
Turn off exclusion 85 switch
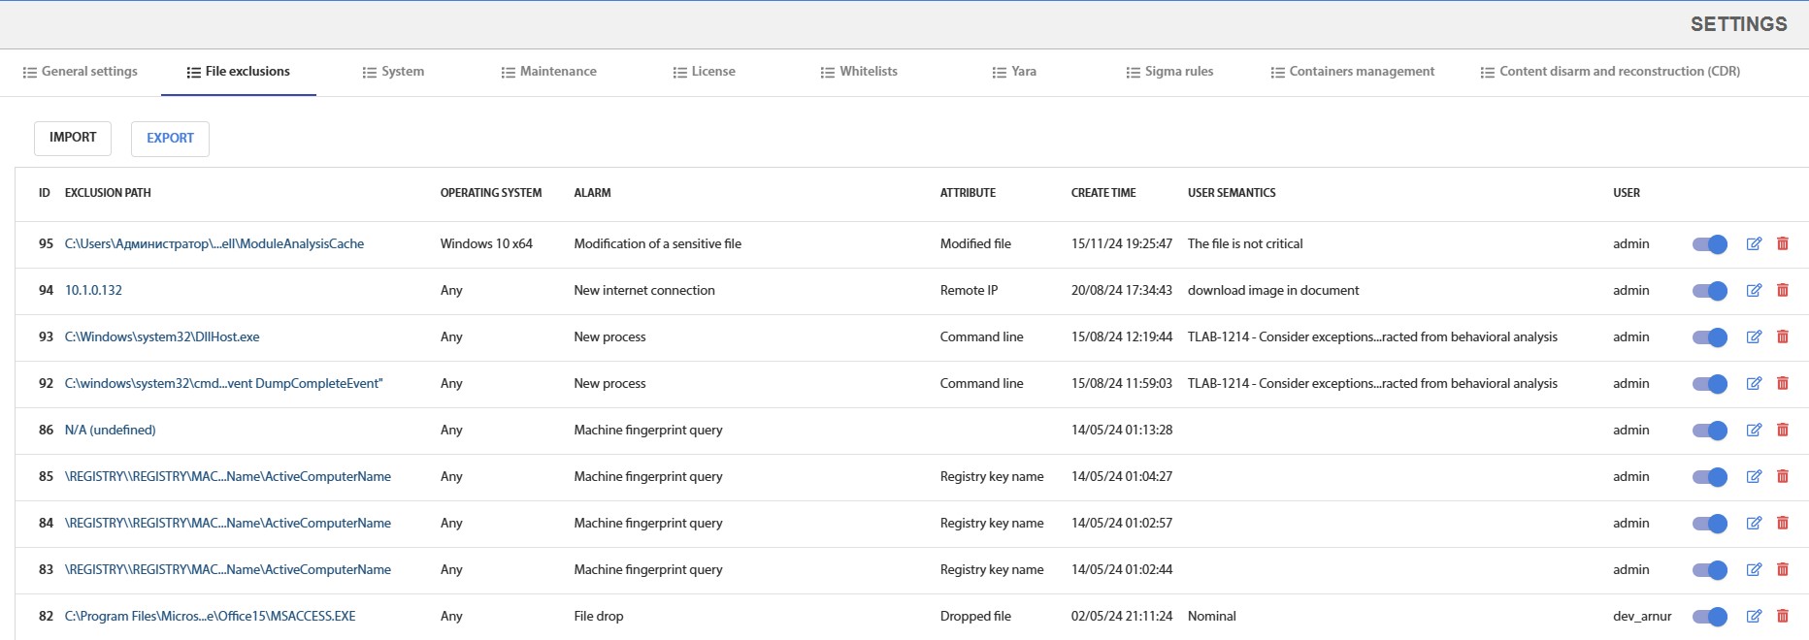[1710, 477]
